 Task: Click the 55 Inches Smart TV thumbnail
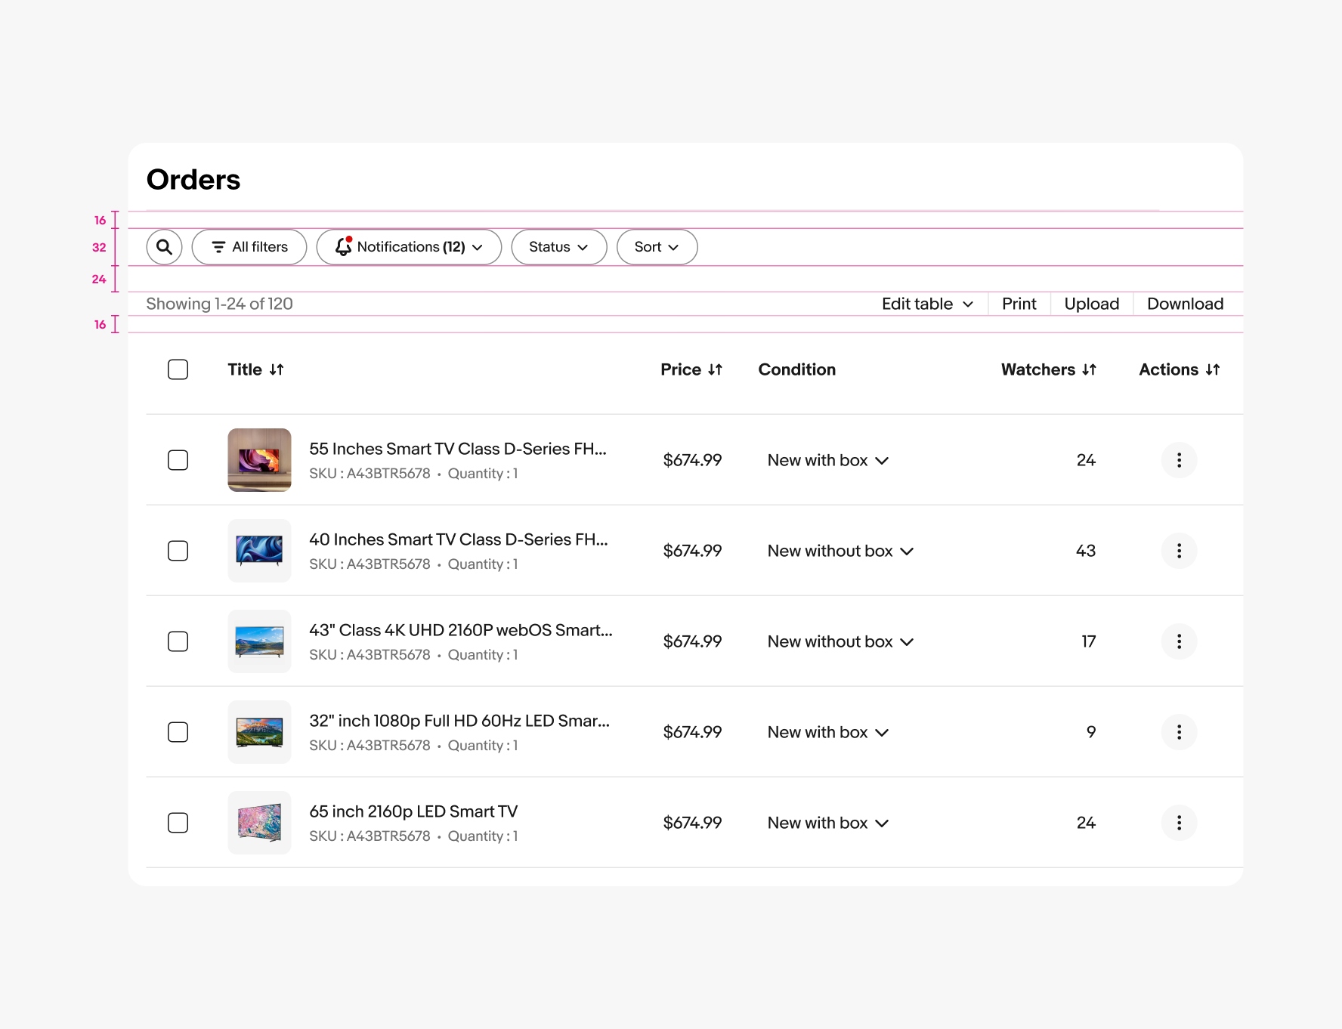259,460
